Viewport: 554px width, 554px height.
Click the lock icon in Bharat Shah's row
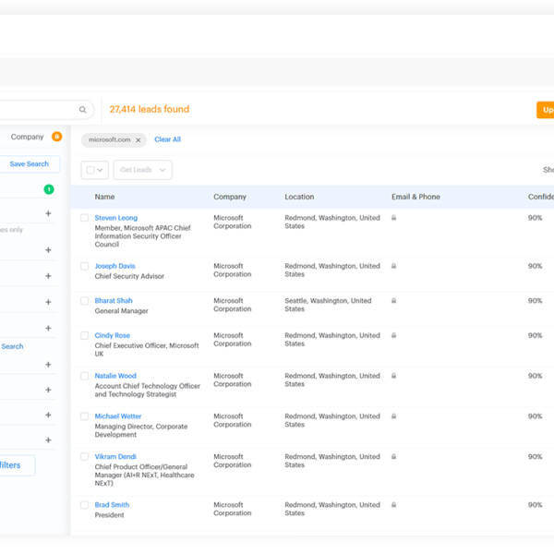pyautogui.click(x=393, y=301)
